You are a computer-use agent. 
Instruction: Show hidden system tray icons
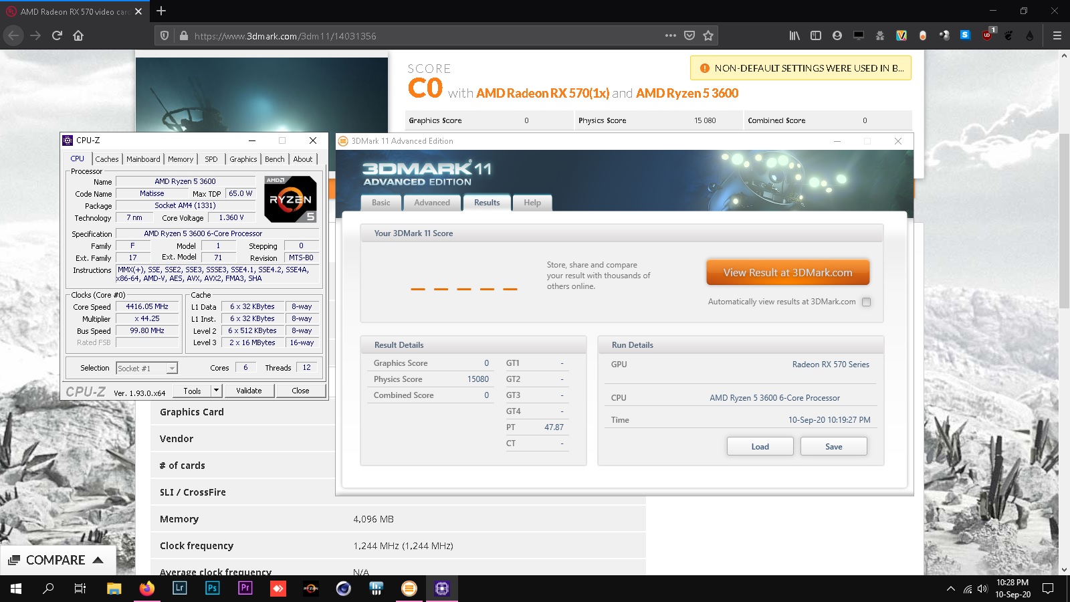point(950,589)
